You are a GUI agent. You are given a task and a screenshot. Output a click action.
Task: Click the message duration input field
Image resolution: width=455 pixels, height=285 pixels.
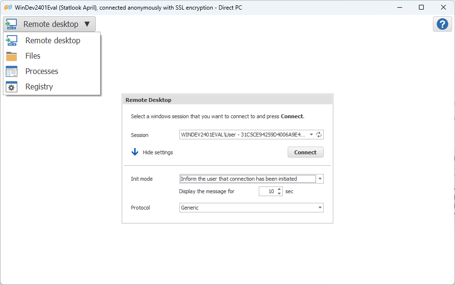(267, 191)
